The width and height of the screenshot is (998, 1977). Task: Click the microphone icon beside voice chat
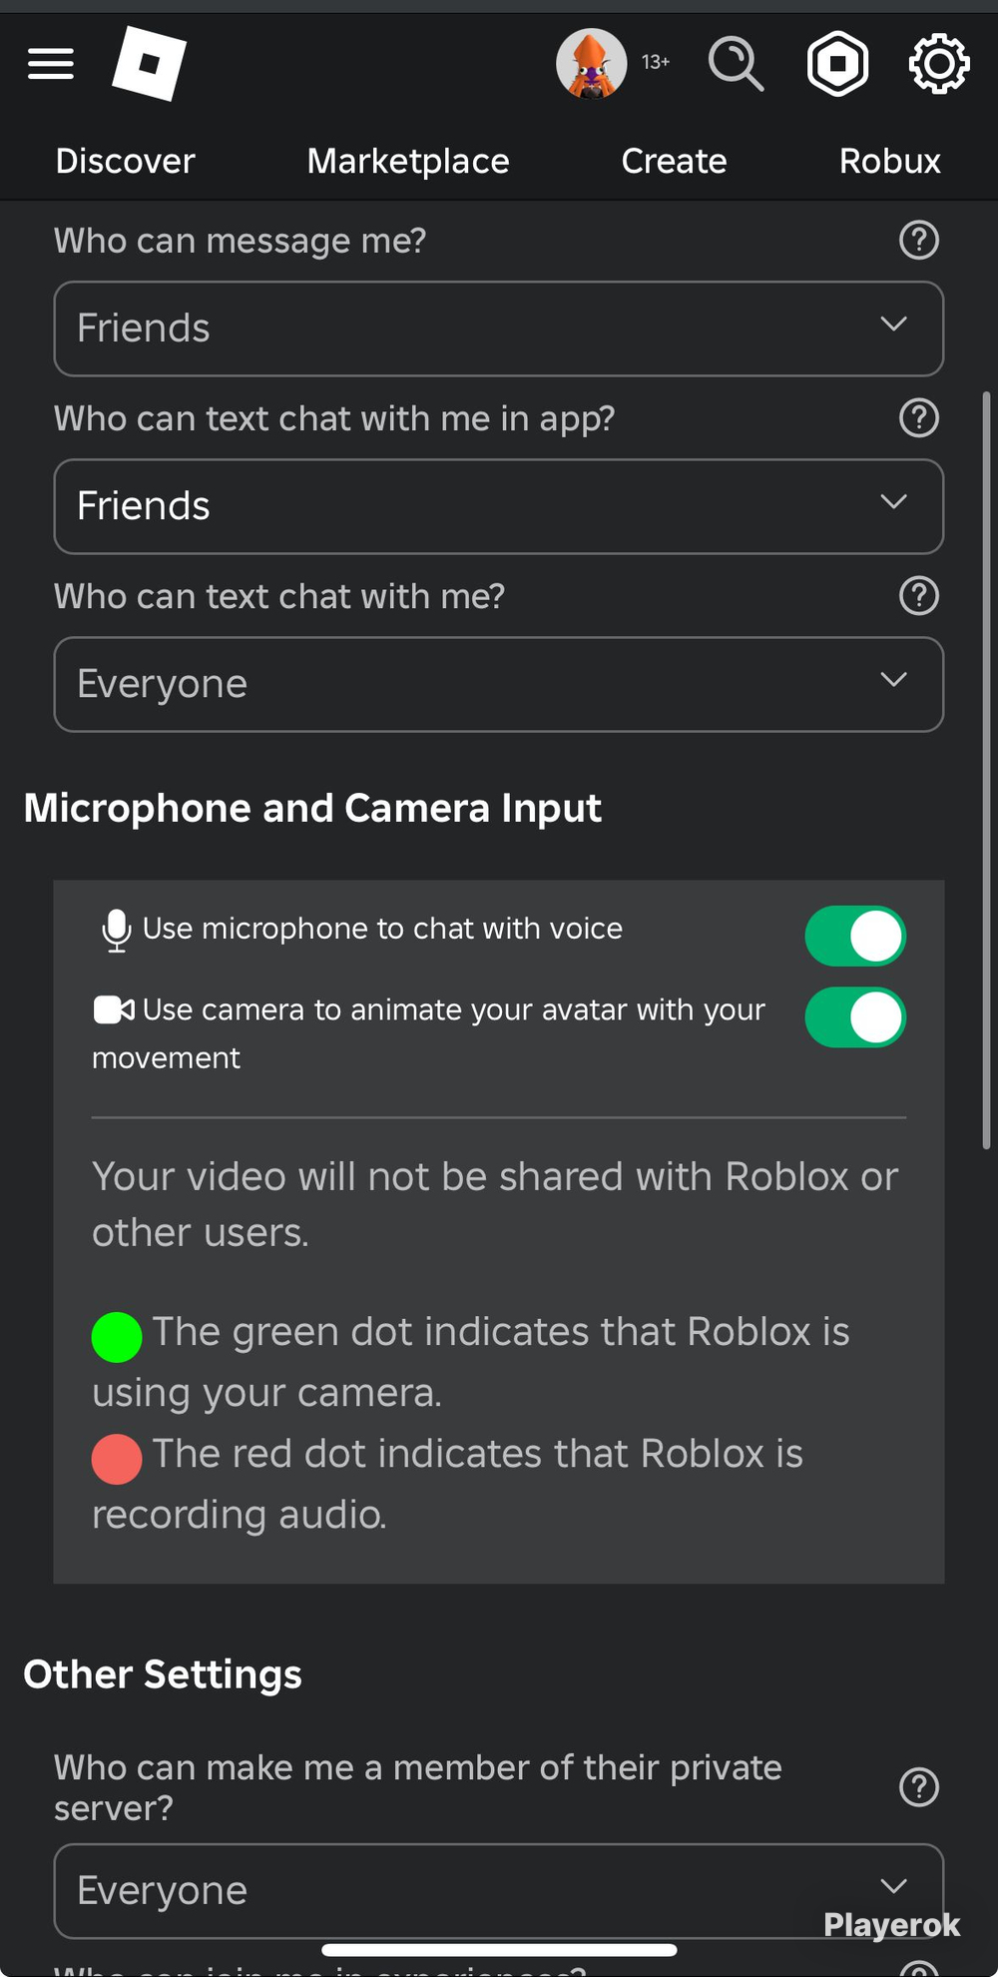[x=116, y=930]
